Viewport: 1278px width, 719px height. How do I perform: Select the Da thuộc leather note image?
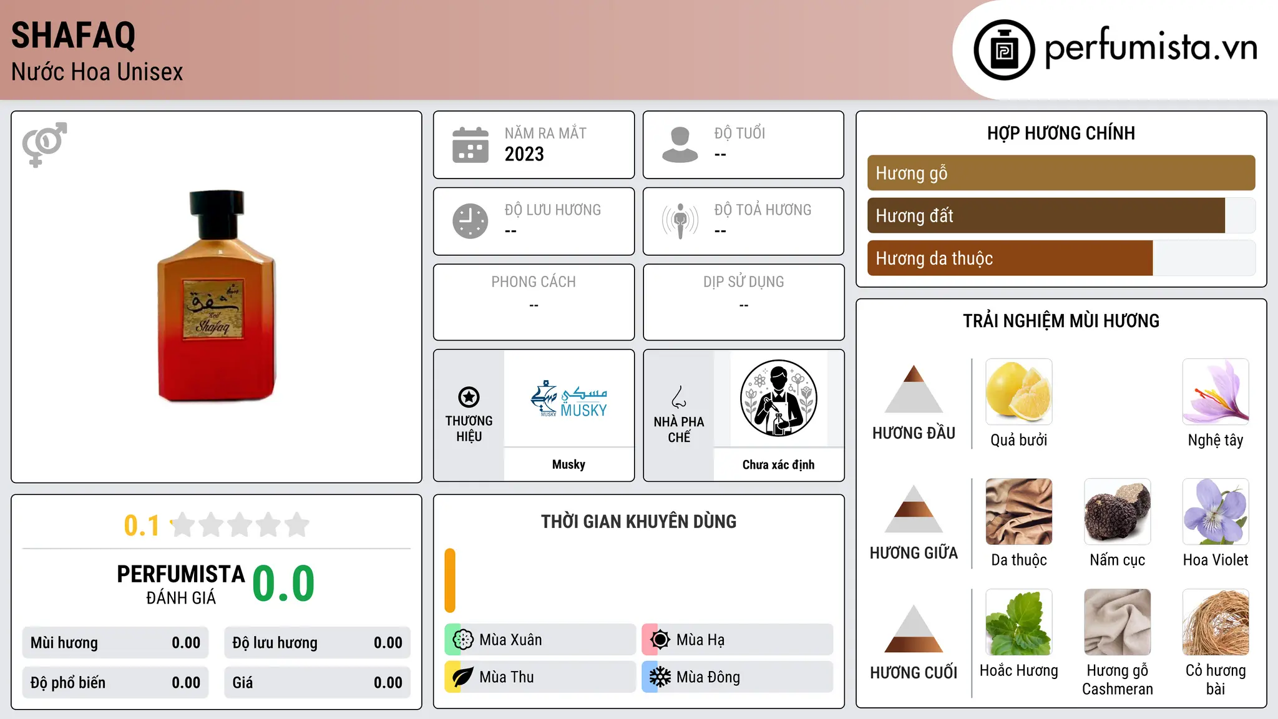(1019, 512)
